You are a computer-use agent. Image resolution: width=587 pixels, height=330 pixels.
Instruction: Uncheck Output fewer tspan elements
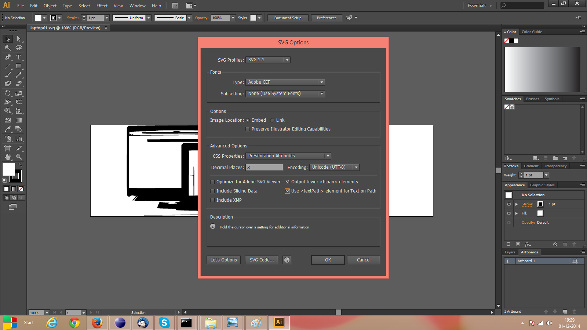pyautogui.click(x=288, y=181)
